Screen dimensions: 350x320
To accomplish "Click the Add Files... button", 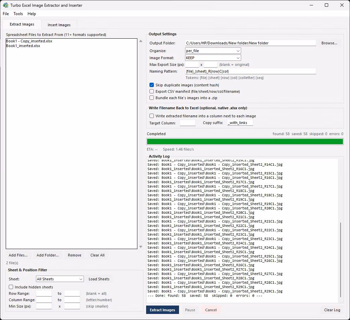I will 18,255.
